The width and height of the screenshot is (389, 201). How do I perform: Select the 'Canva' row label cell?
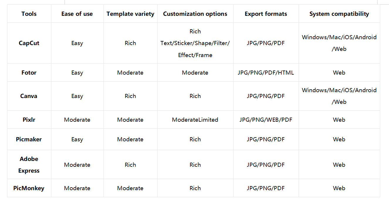click(29, 96)
